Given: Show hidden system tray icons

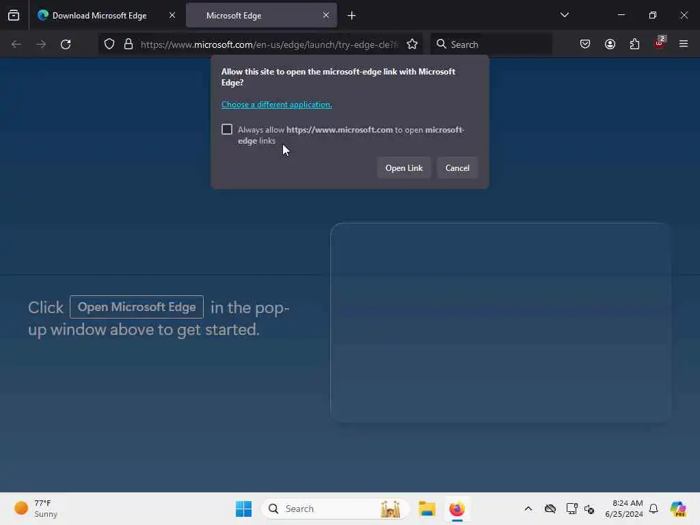Looking at the screenshot, I should (528, 509).
